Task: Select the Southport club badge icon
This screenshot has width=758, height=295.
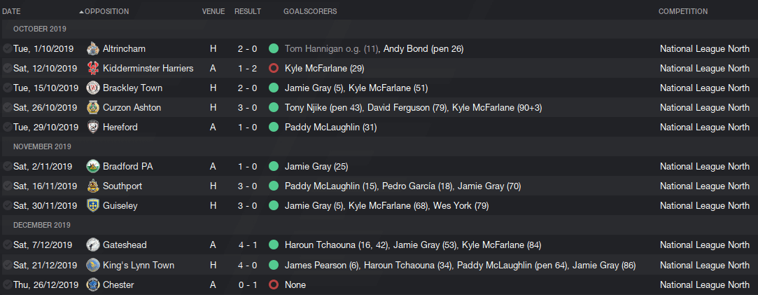Action: (93, 186)
